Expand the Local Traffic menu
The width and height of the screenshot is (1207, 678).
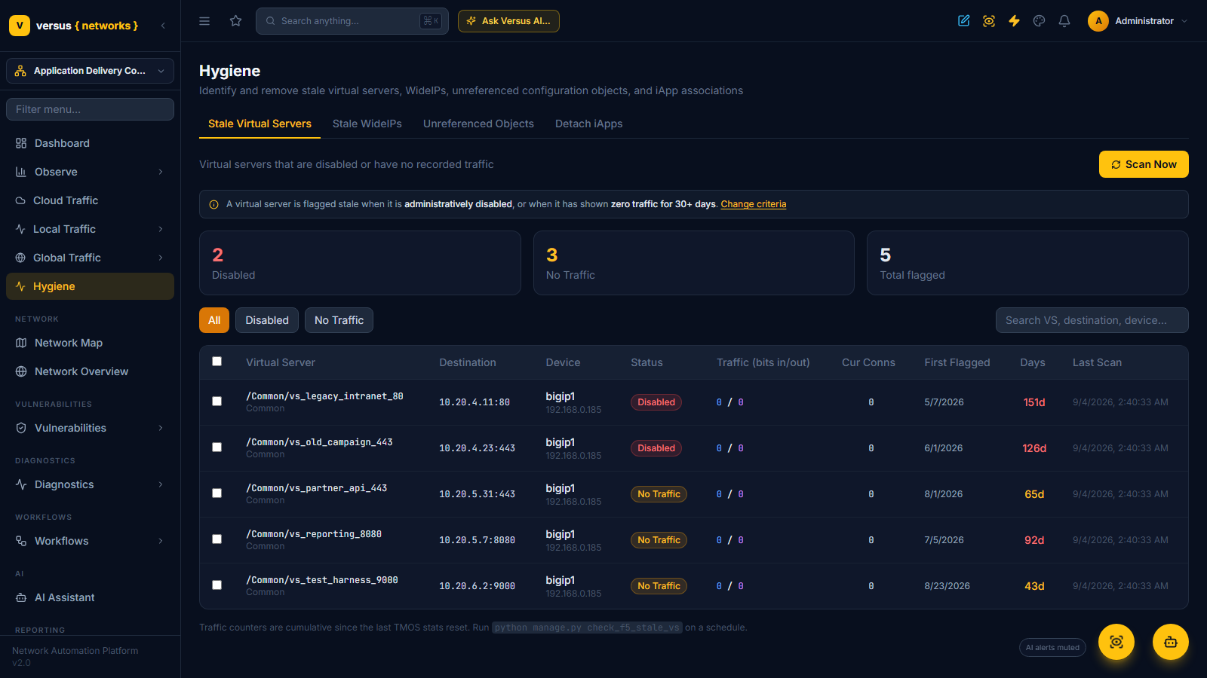pos(90,229)
